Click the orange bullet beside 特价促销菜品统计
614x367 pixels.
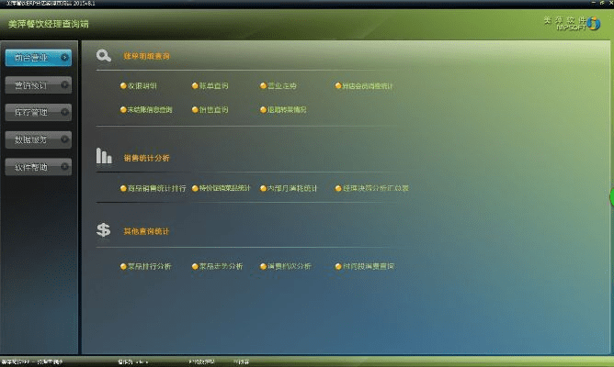click(x=195, y=188)
